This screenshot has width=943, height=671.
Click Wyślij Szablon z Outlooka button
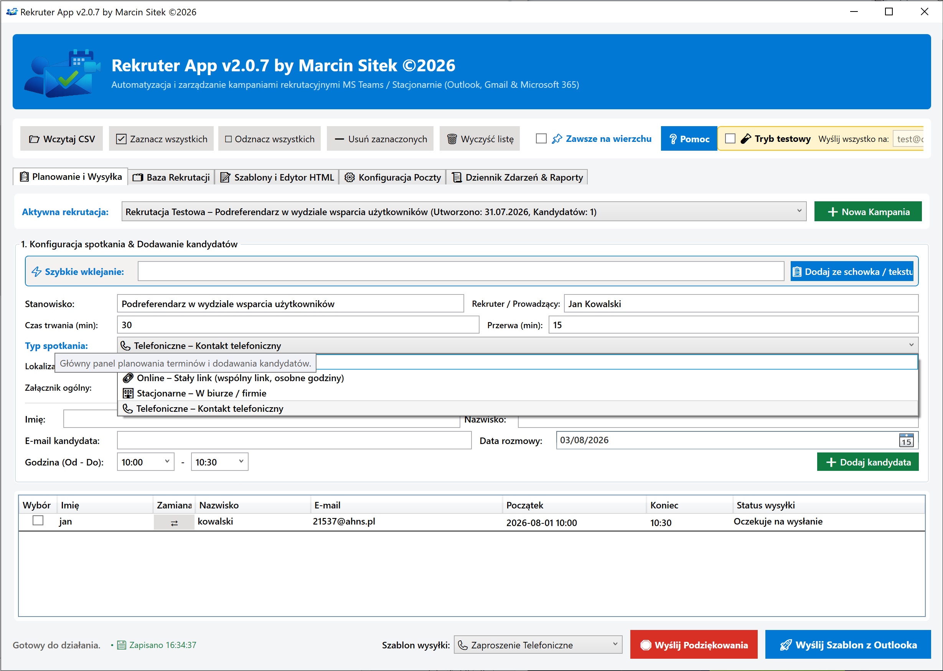point(847,644)
